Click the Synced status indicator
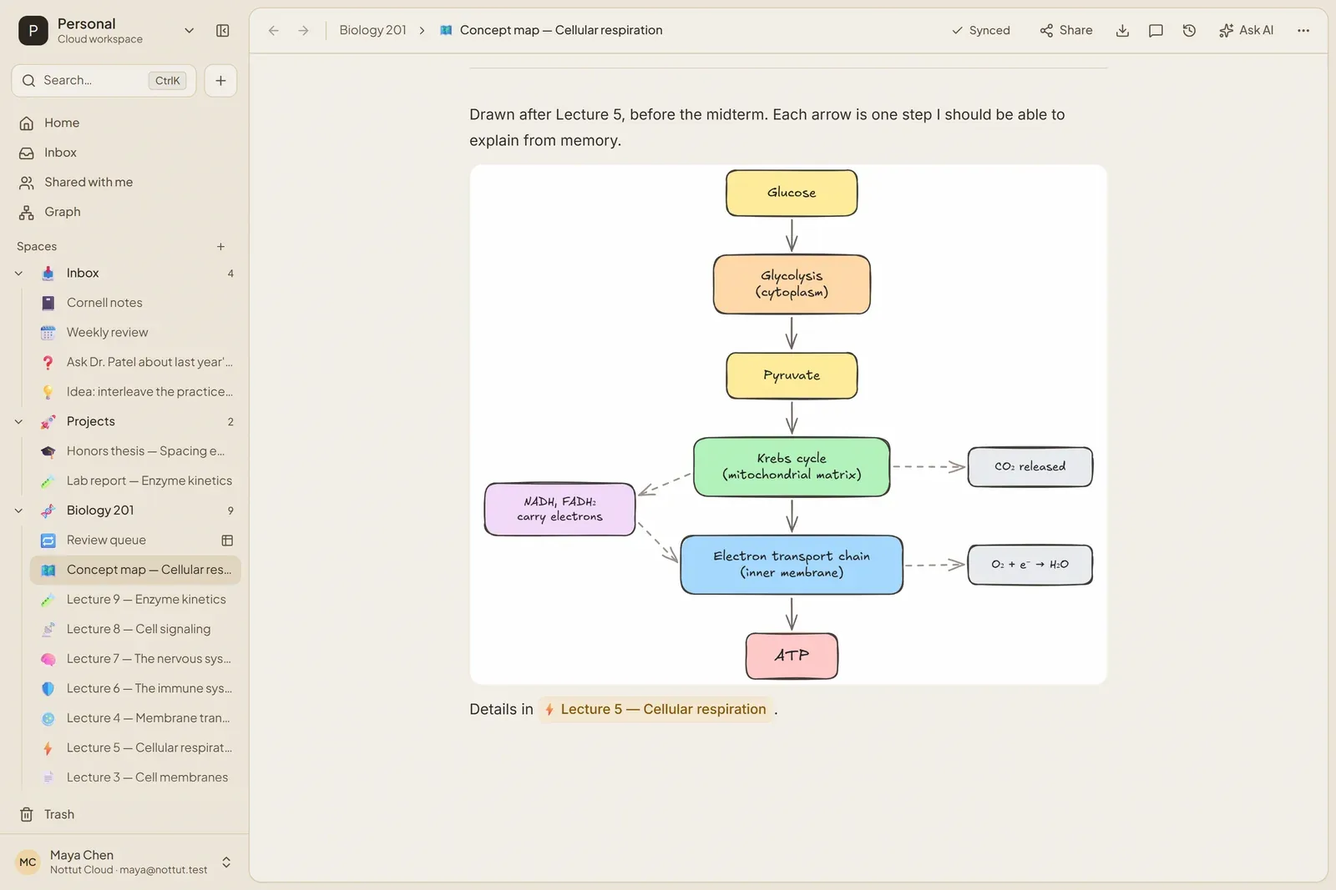The image size is (1336, 890). click(x=980, y=31)
